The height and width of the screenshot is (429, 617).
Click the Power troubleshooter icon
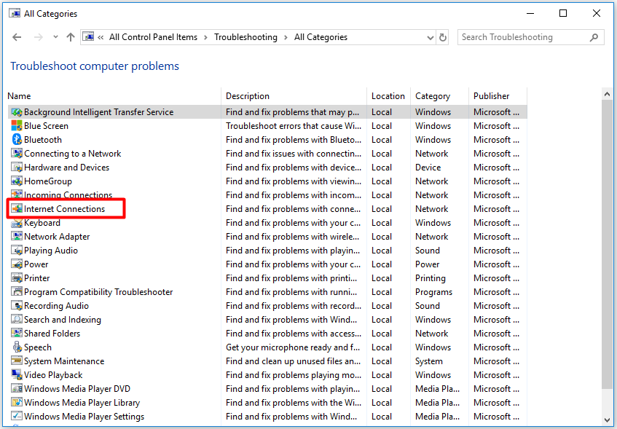coord(17,264)
